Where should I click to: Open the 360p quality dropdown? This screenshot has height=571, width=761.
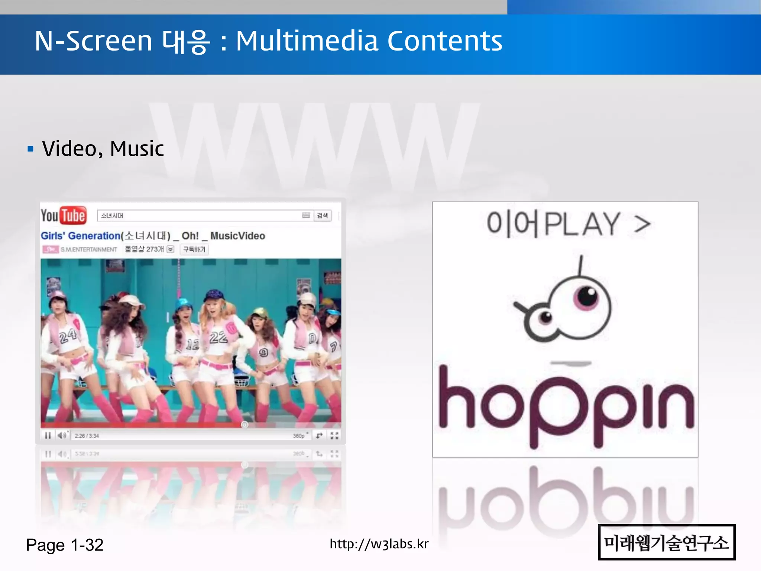pyautogui.click(x=301, y=436)
